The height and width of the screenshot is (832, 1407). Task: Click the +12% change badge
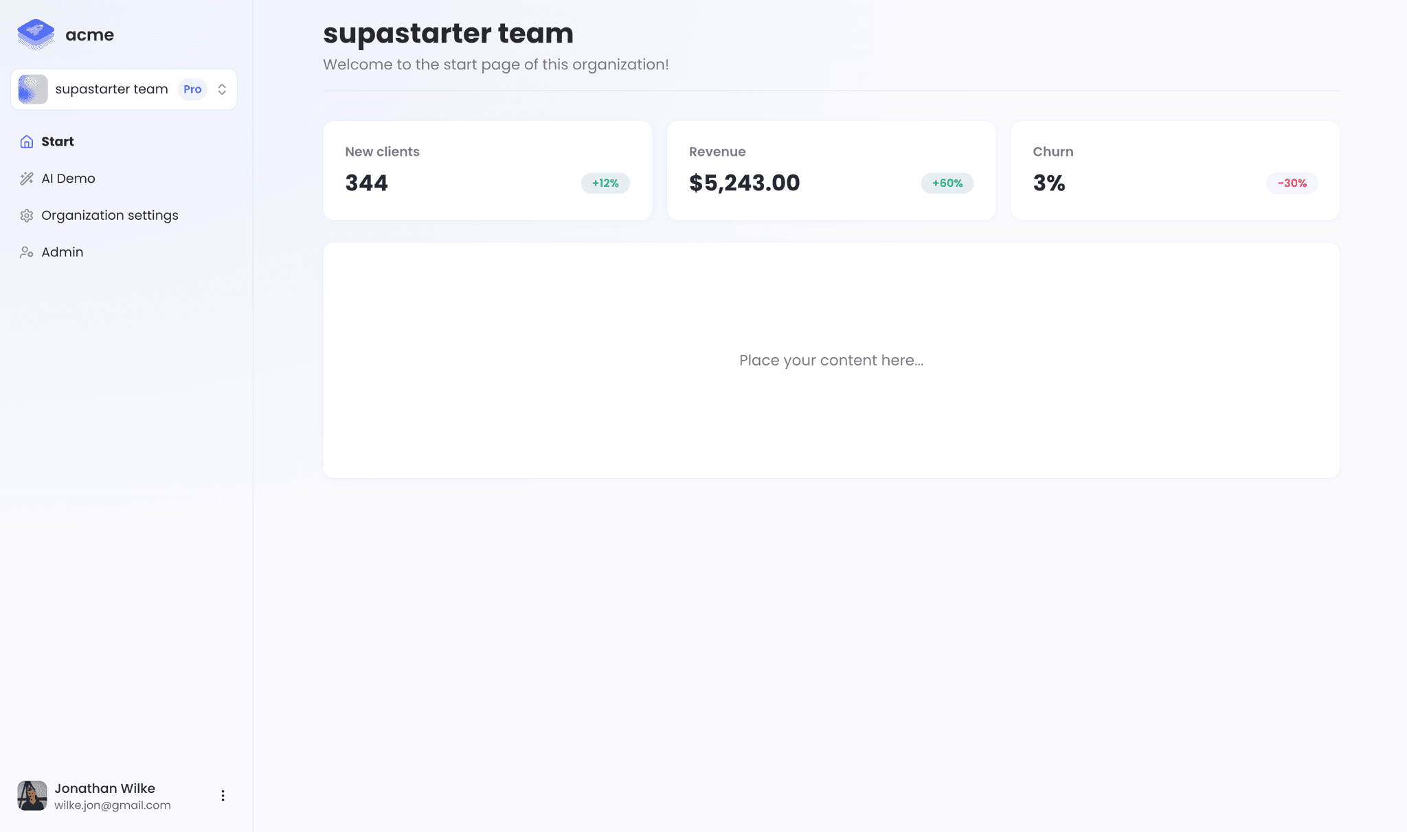click(604, 183)
